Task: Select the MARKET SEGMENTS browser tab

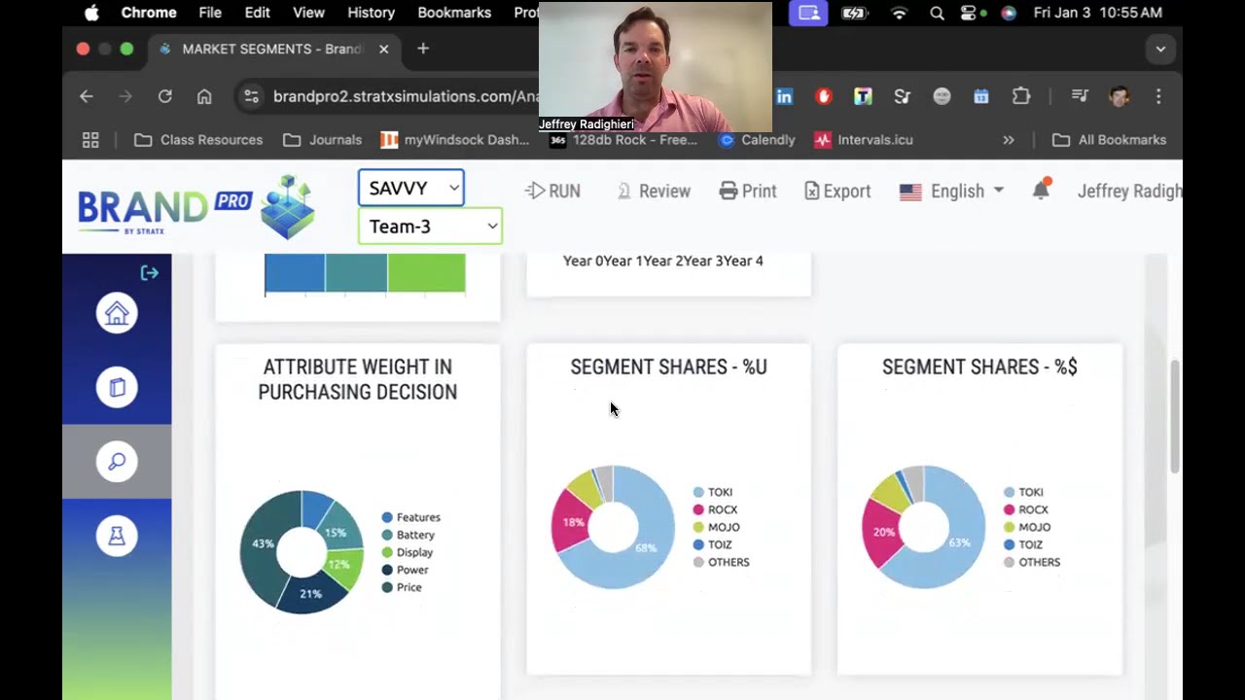Action: coord(272,49)
